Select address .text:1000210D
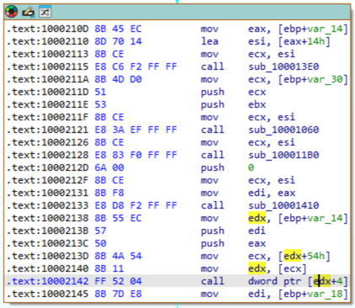This screenshot has width=355, height=308. point(47,29)
